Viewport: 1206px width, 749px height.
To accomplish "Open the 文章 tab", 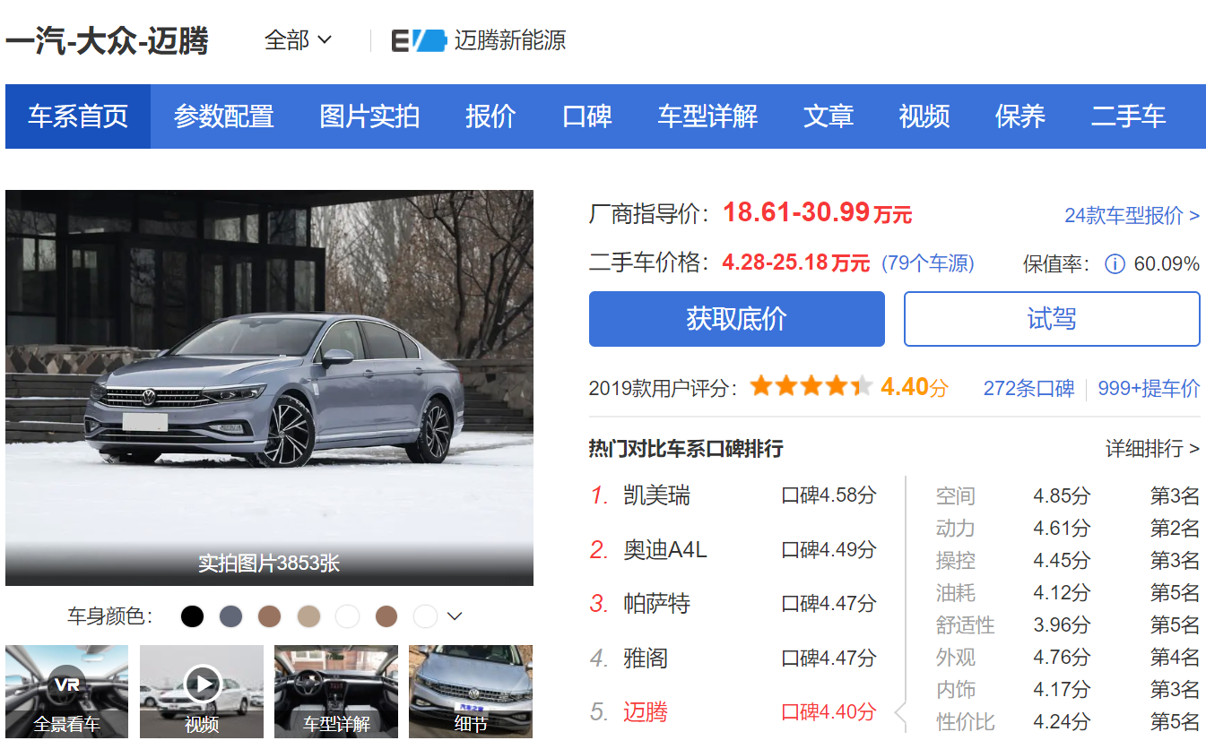I will (x=829, y=116).
